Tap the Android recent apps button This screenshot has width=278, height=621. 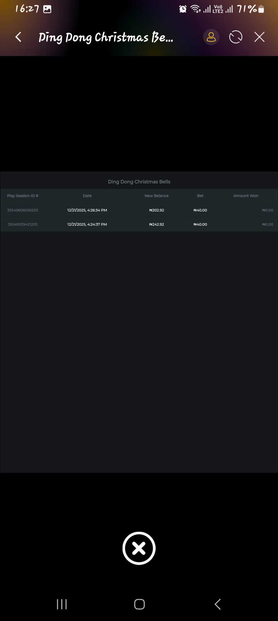62,604
